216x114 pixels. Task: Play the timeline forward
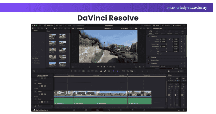coord(107,67)
